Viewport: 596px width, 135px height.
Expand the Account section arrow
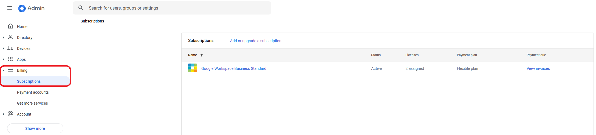(x=4, y=114)
